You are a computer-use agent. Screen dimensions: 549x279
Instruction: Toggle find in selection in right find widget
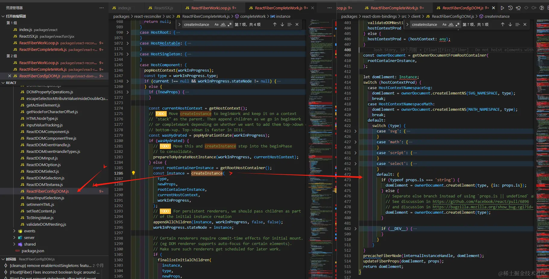[x=517, y=24]
